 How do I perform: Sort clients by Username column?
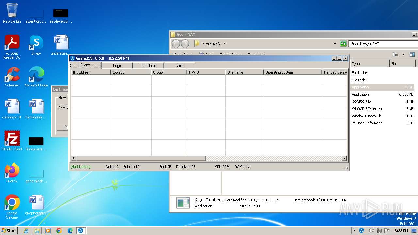click(244, 72)
